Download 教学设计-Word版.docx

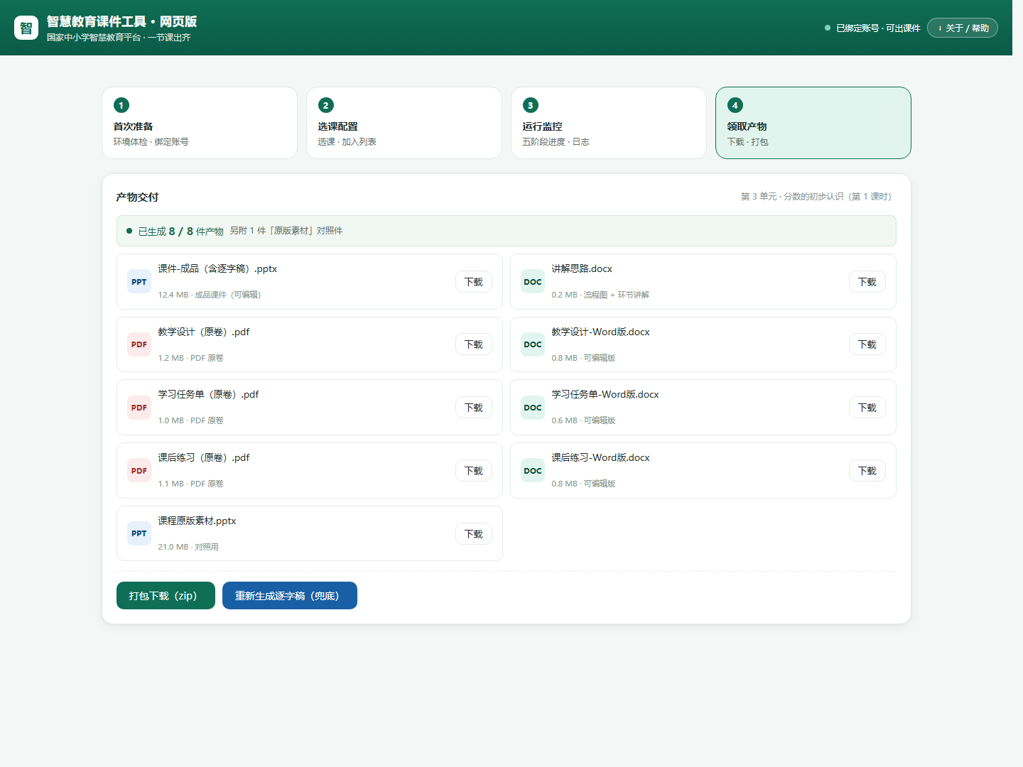pyautogui.click(x=867, y=344)
